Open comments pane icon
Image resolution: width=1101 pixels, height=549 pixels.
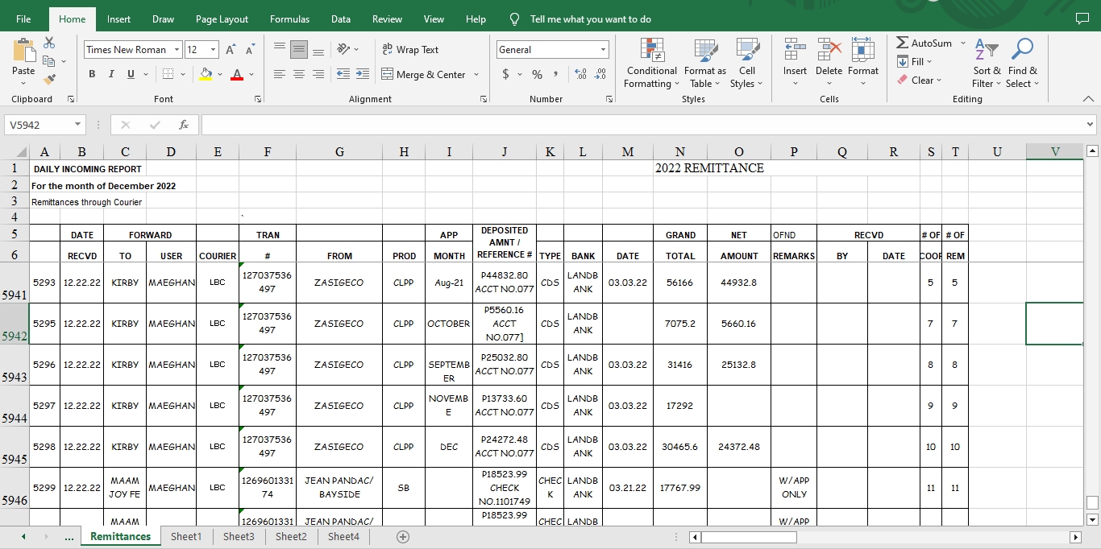pos(1082,19)
